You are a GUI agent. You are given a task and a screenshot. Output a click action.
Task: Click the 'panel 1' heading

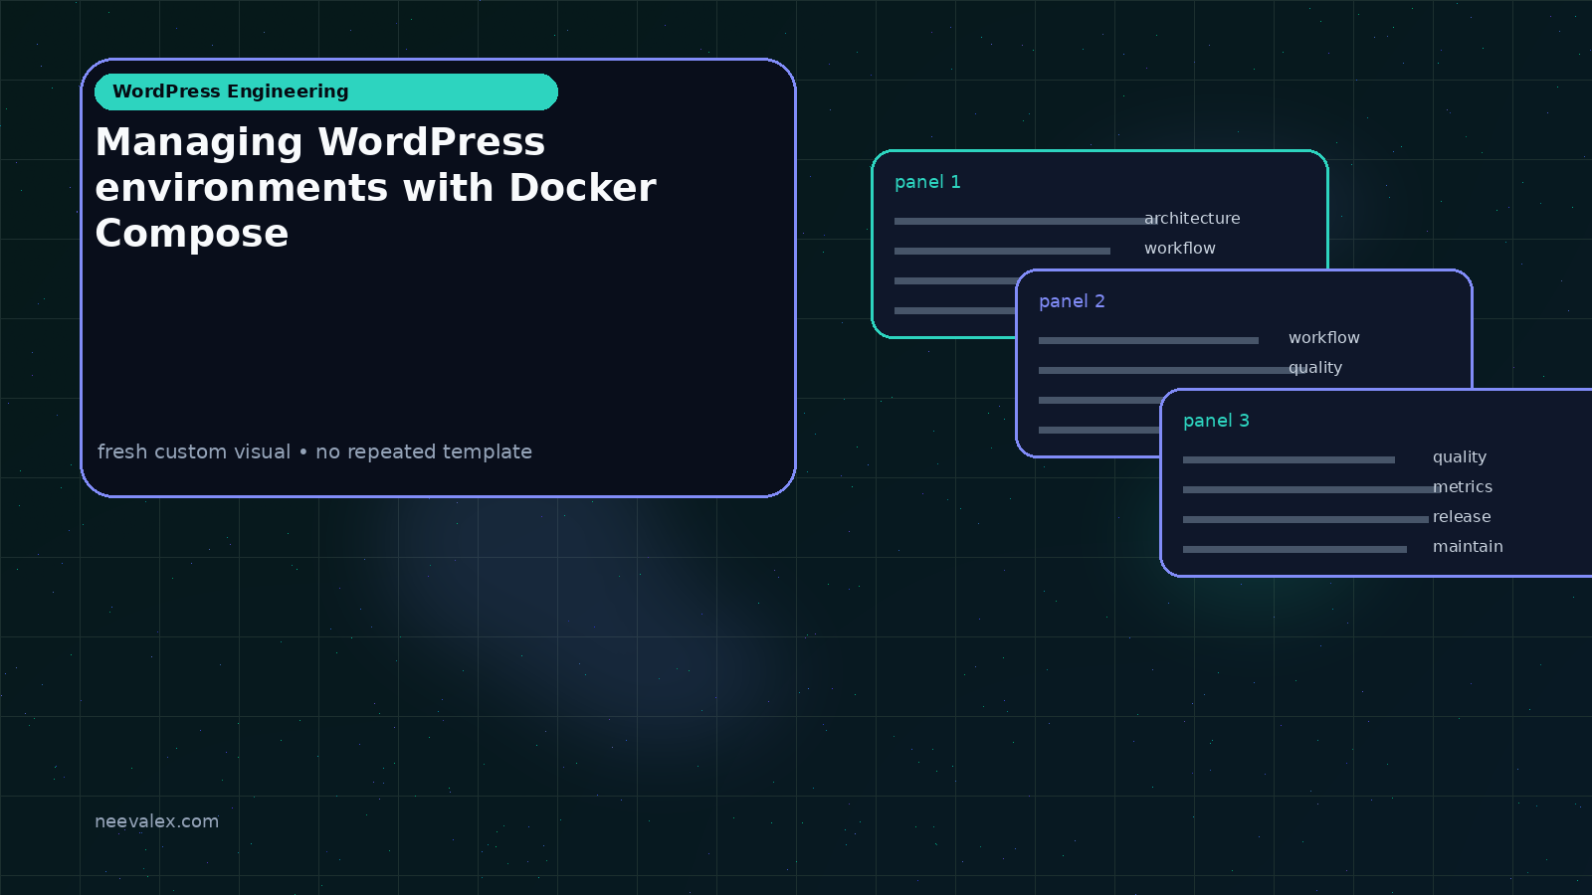(927, 182)
